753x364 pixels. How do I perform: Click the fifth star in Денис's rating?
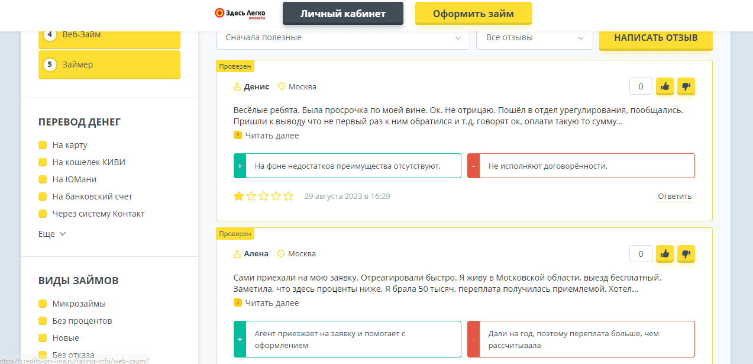pyautogui.click(x=288, y=195)
